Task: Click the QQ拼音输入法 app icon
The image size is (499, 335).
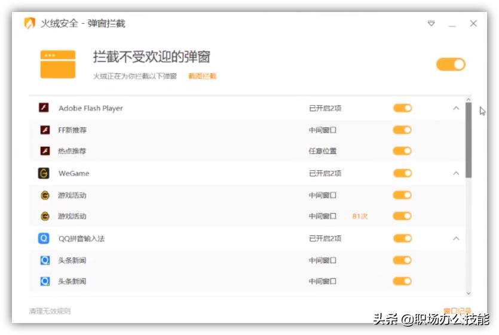Action: (x=44, y=238)
